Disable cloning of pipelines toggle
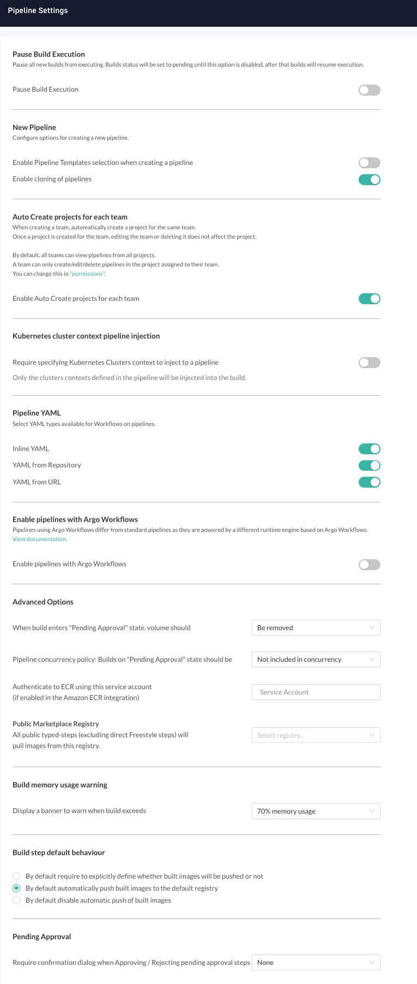 click(369, 179)
